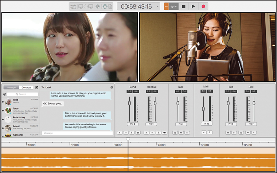Click the filter icon left of Search
Image resolution: width=277 pixels, height=173 pixels.
tap(5, 94)
